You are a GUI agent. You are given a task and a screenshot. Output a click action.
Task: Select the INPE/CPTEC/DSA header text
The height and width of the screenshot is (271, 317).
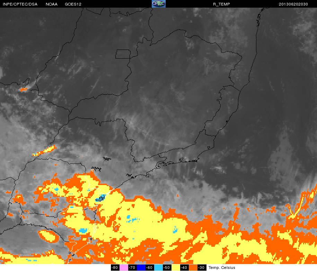(x=20, y=4)
